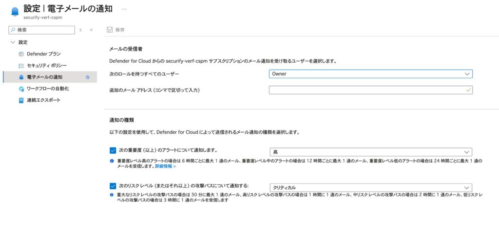Click the 保存 floppy disk icon
The height and width of the screenshot is (235, 499).
click(110, 30)
